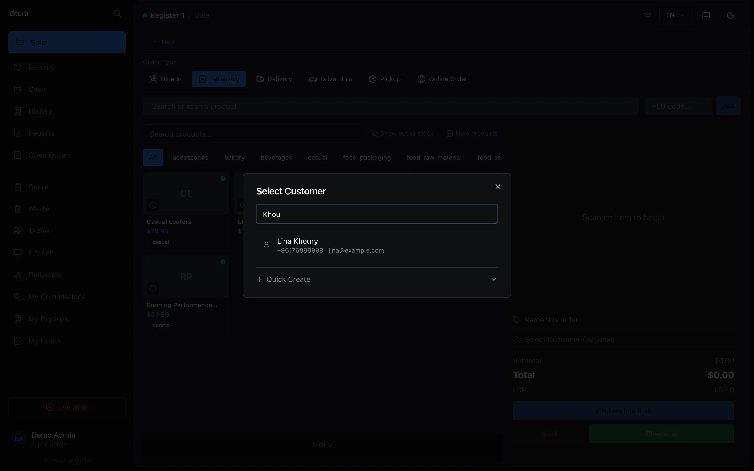The height and width of the screenshot is (471, 754).
Task: Open the EN language dropdown
Action: [x=675, y=15]
